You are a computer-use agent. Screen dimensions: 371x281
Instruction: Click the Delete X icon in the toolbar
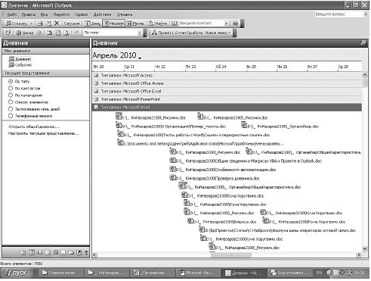[57, 23]
